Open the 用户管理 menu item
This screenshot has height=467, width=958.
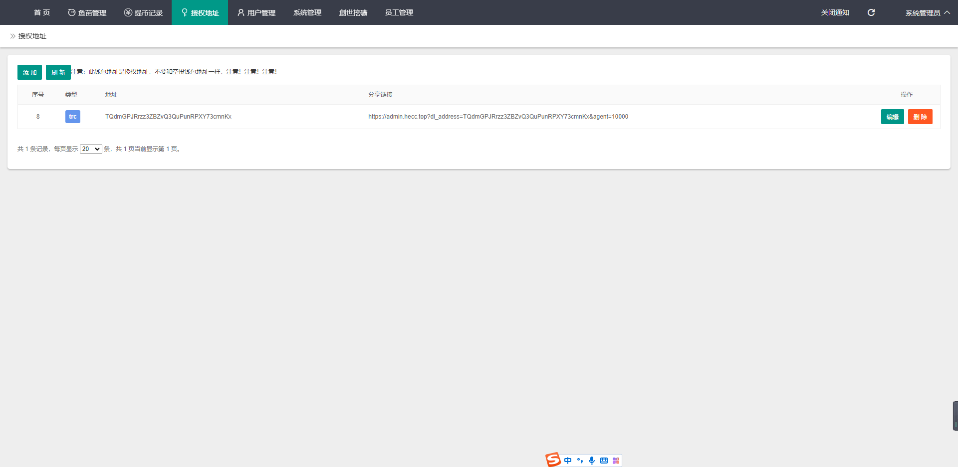(x=256, y=12)
